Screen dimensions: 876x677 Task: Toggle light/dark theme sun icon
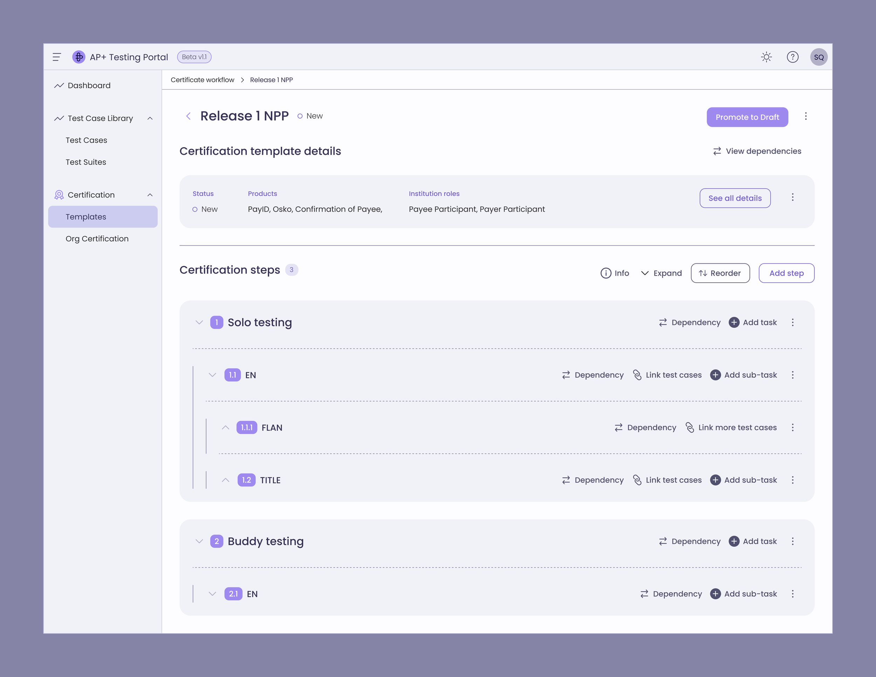(767, 57)
